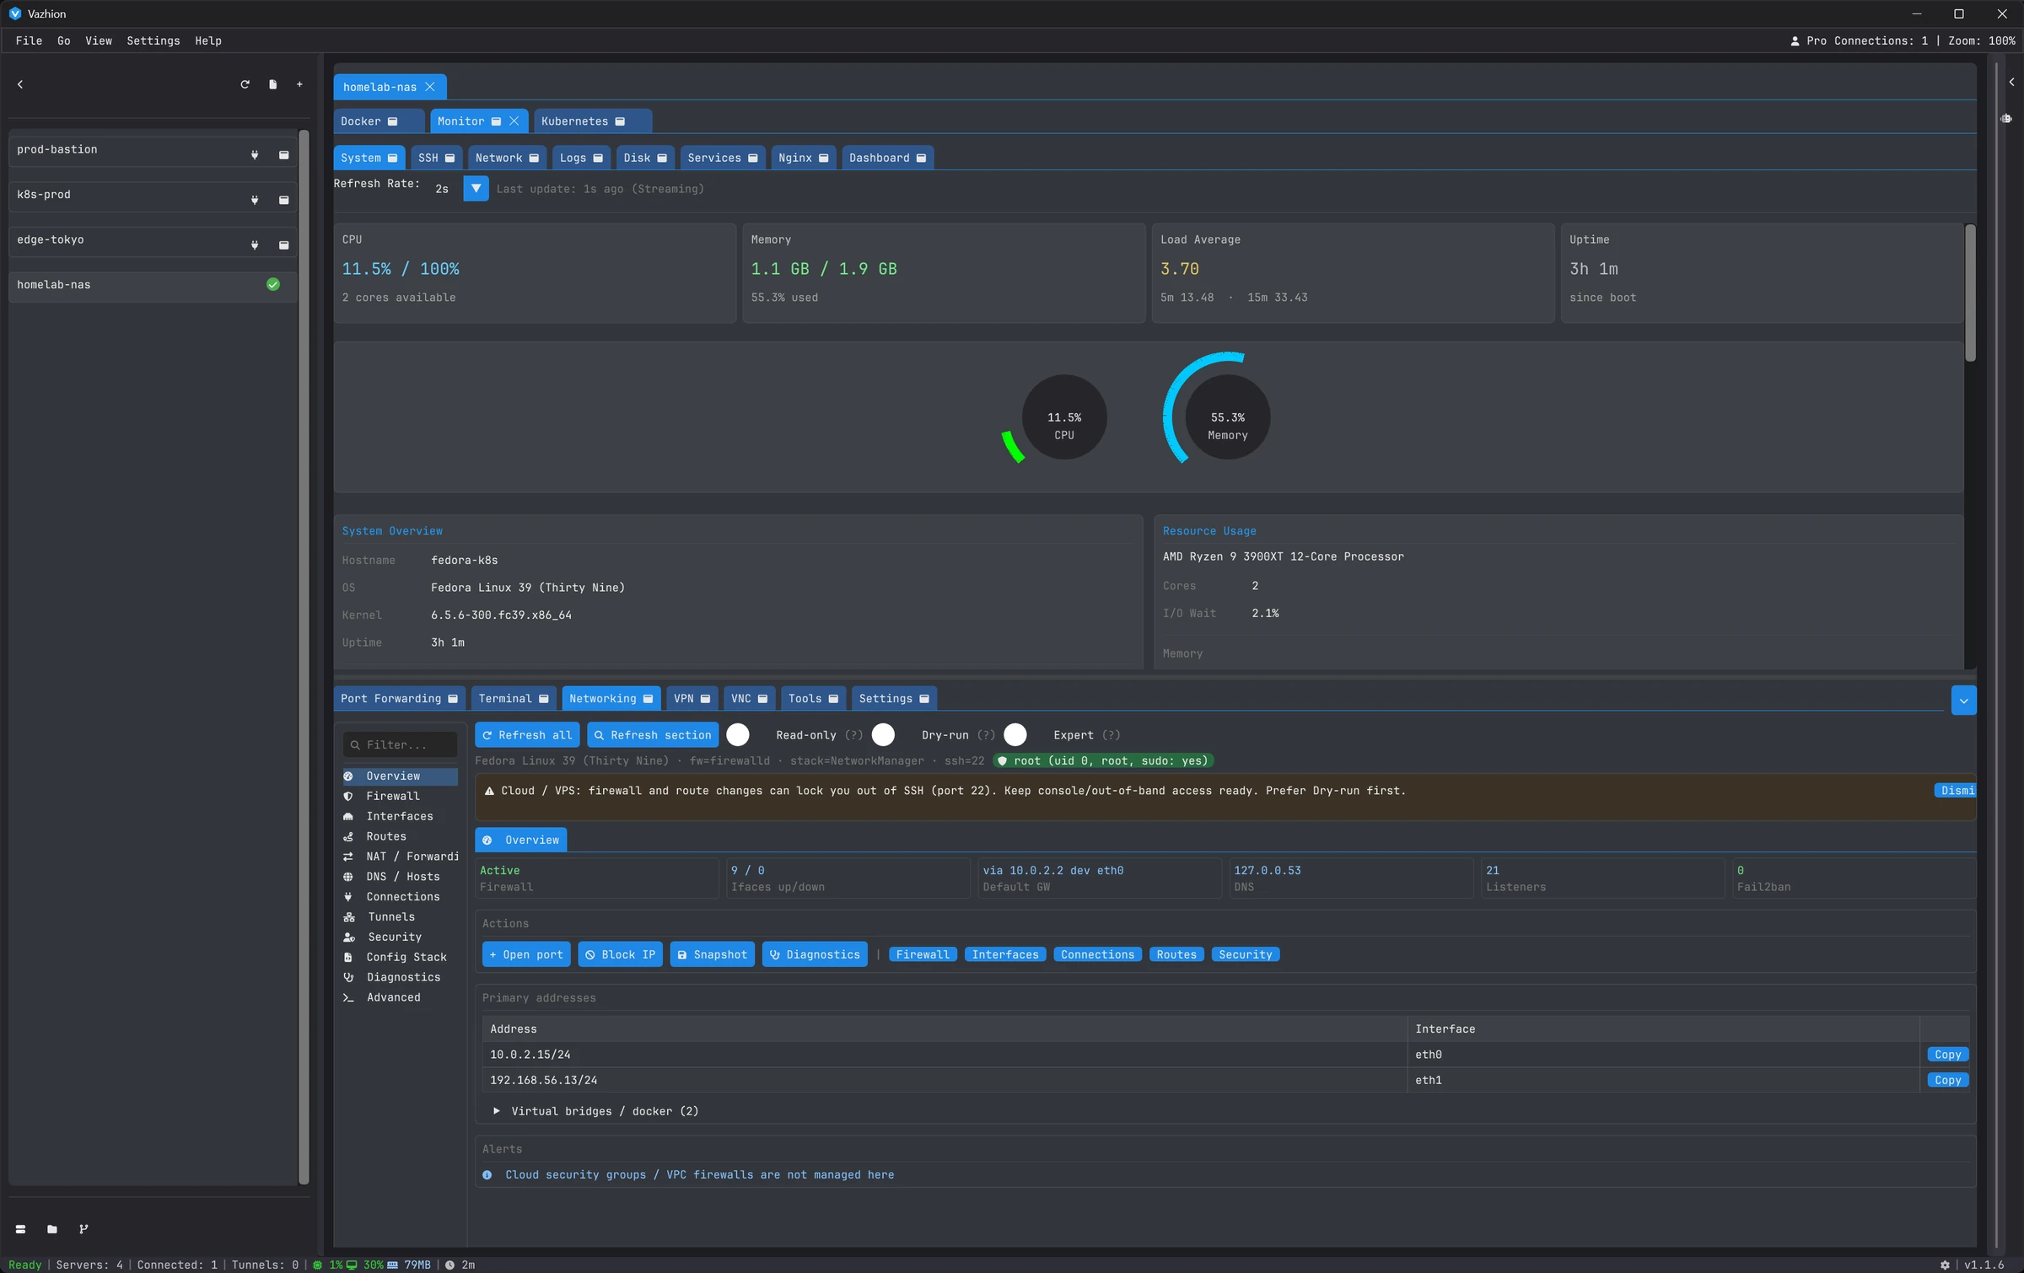Dismiss the Cloud / VPS warning banner
Image resolution: width=2024 pixels, height=1273 pixels.
1956,791
